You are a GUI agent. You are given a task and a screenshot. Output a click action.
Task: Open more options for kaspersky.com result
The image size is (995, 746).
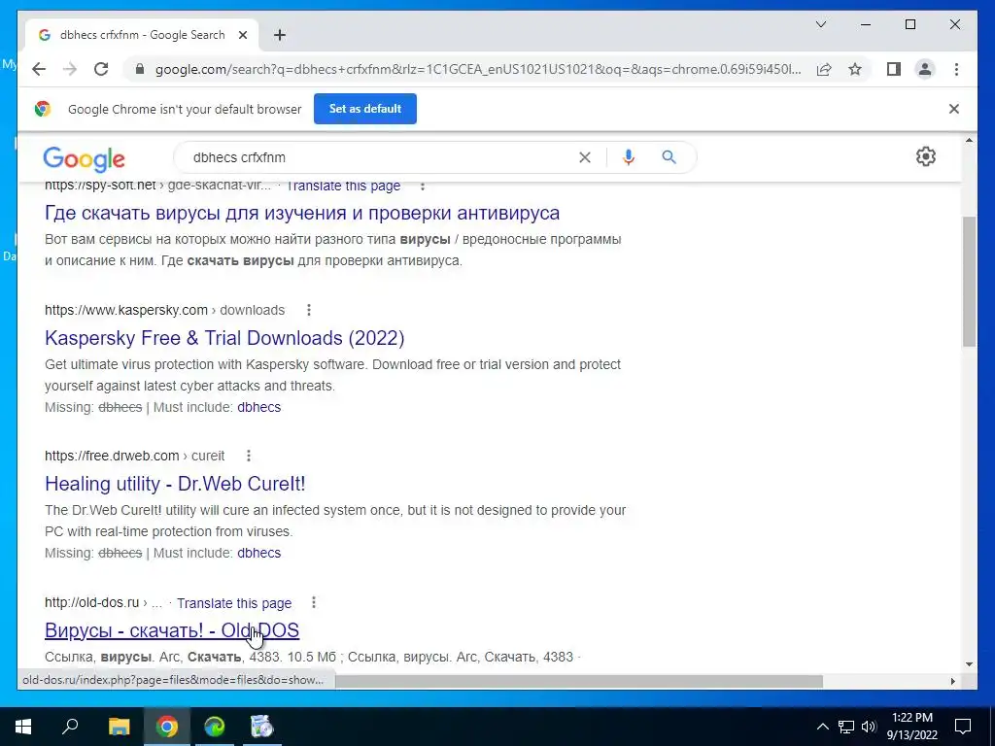click(x=308, y=310)
